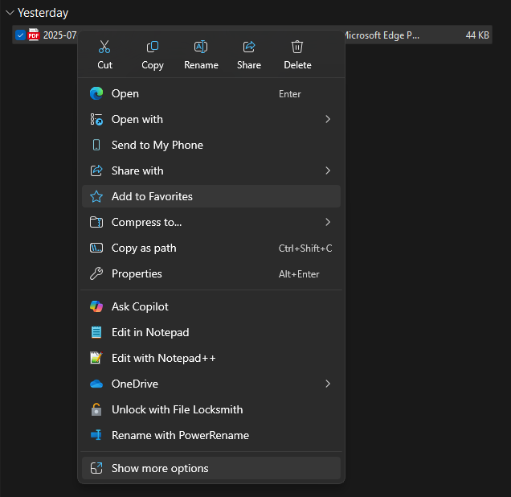This screenshot has width=511, height=497.
Task: Choose Edit in Notepad
Action: pos(211,332)
